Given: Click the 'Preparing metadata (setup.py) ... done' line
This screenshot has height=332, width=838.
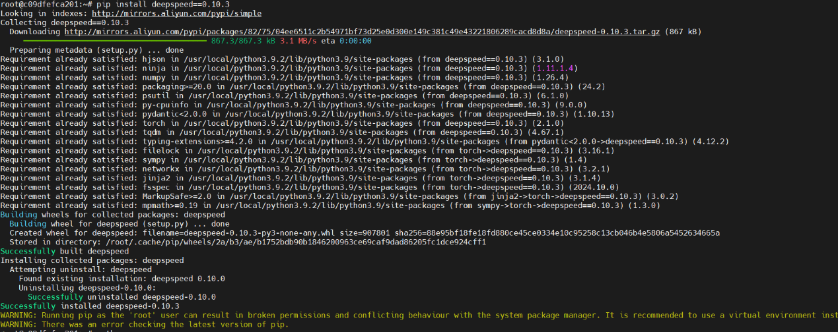Looking at the screenshot, I should click(x=96, y=50).
